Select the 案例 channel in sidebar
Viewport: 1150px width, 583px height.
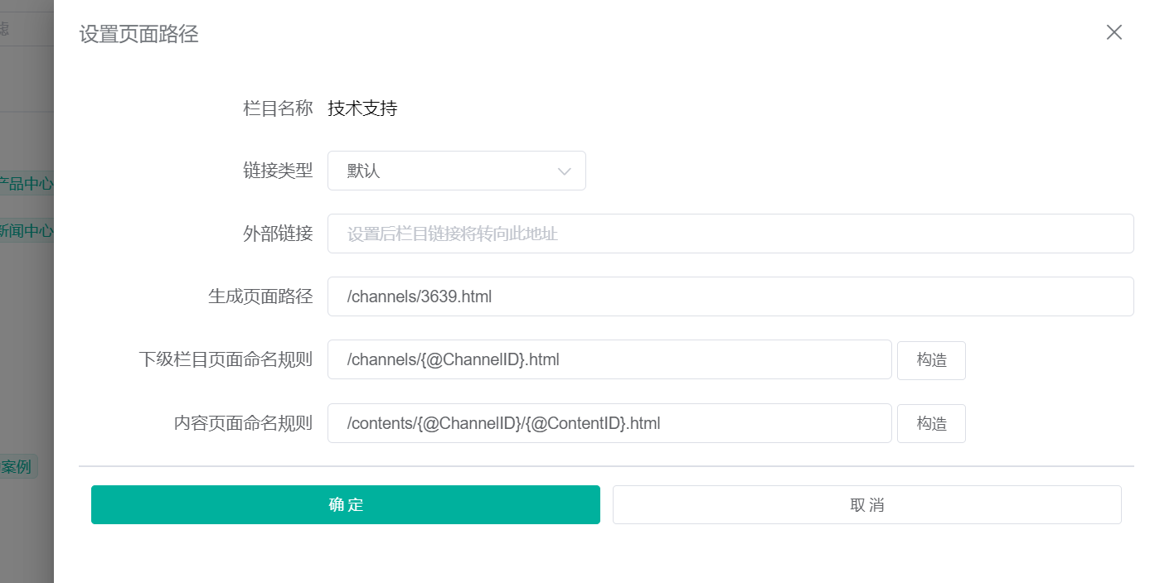click(x=16, y=466)
